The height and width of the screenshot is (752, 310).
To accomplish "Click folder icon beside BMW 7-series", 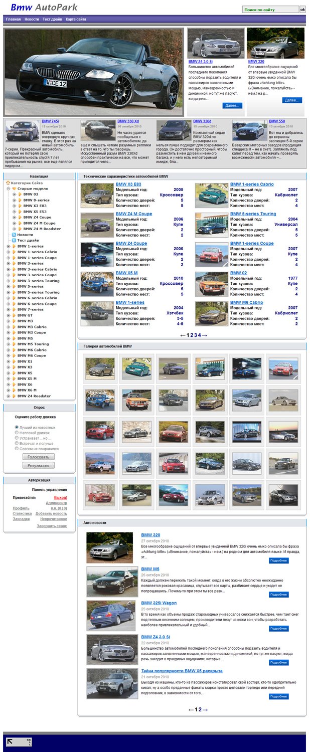I will pyautogui.click(x=14, y=310).
